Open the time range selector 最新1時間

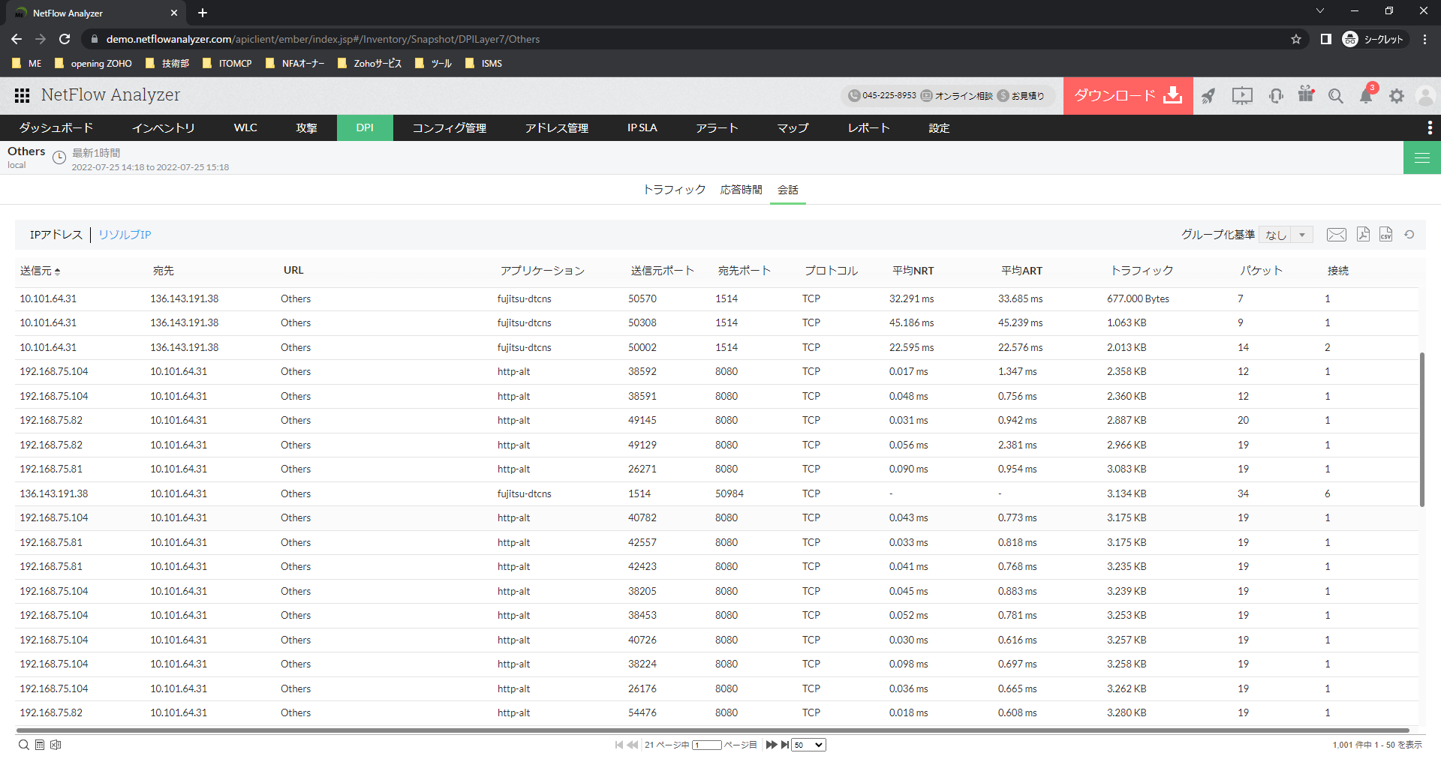(95, 153)
